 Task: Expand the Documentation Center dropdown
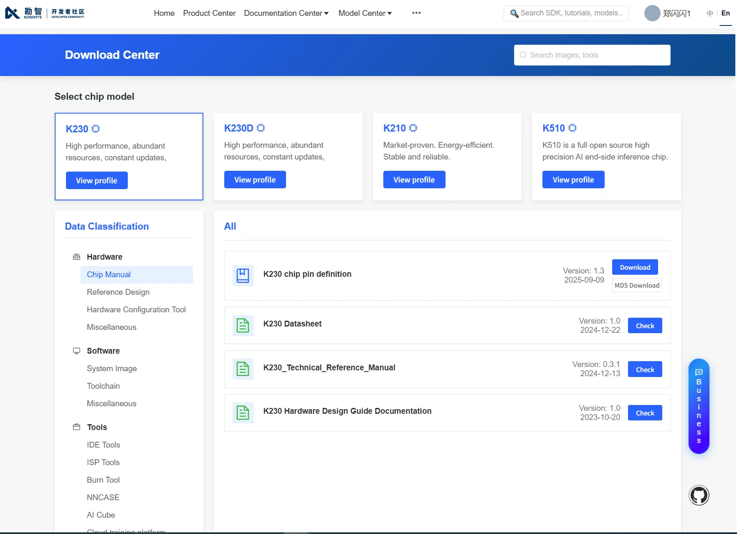[x=286, y=13]
